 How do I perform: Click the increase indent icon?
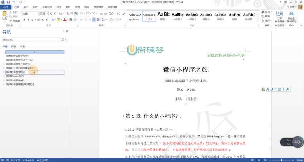(x=106, y=14)
